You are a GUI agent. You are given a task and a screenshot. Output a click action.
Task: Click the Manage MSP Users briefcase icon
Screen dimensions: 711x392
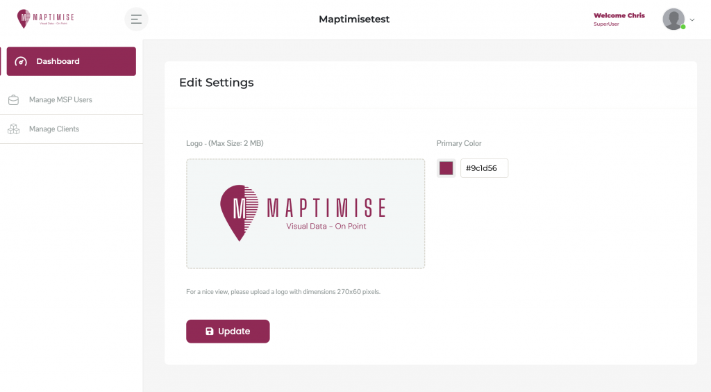(13, 100)
